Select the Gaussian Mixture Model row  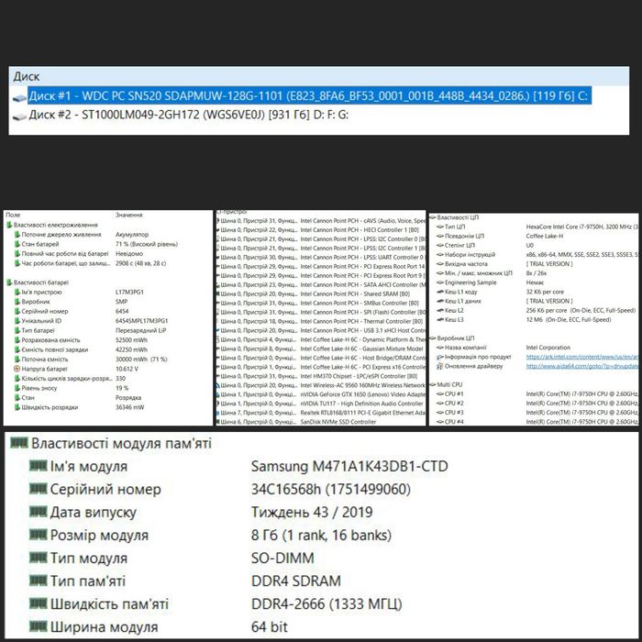tap(320, 349)
